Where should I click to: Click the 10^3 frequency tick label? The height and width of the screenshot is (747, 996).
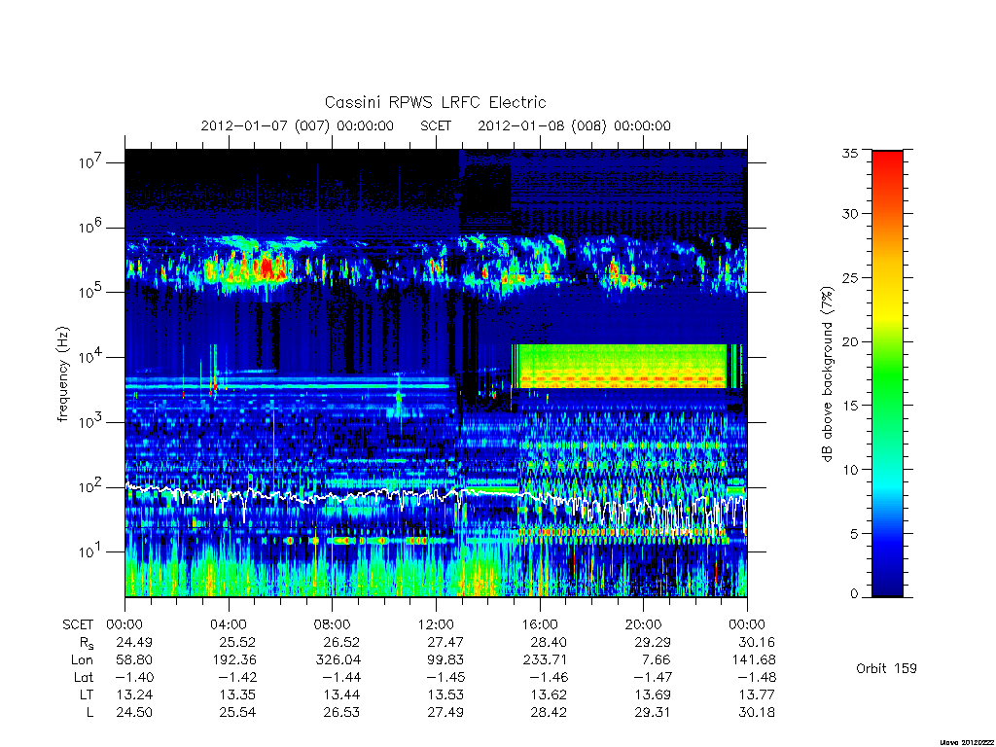(x=92, y=422)
